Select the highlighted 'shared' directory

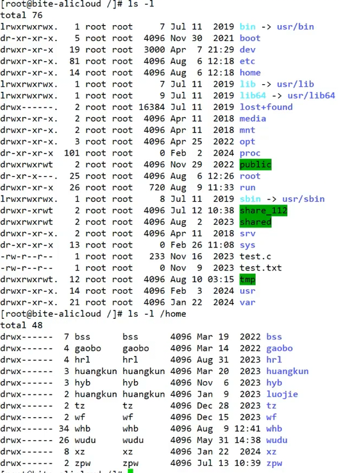[x=256, y=222]
